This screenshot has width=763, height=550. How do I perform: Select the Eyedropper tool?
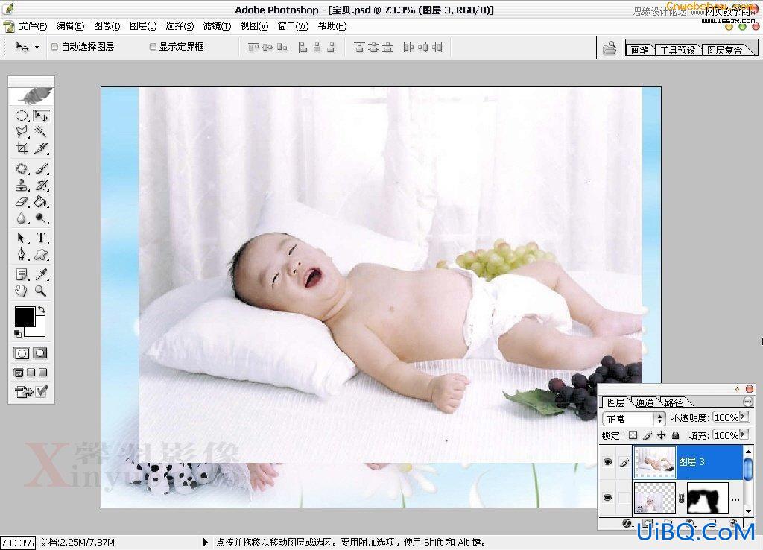click(41, 274)
